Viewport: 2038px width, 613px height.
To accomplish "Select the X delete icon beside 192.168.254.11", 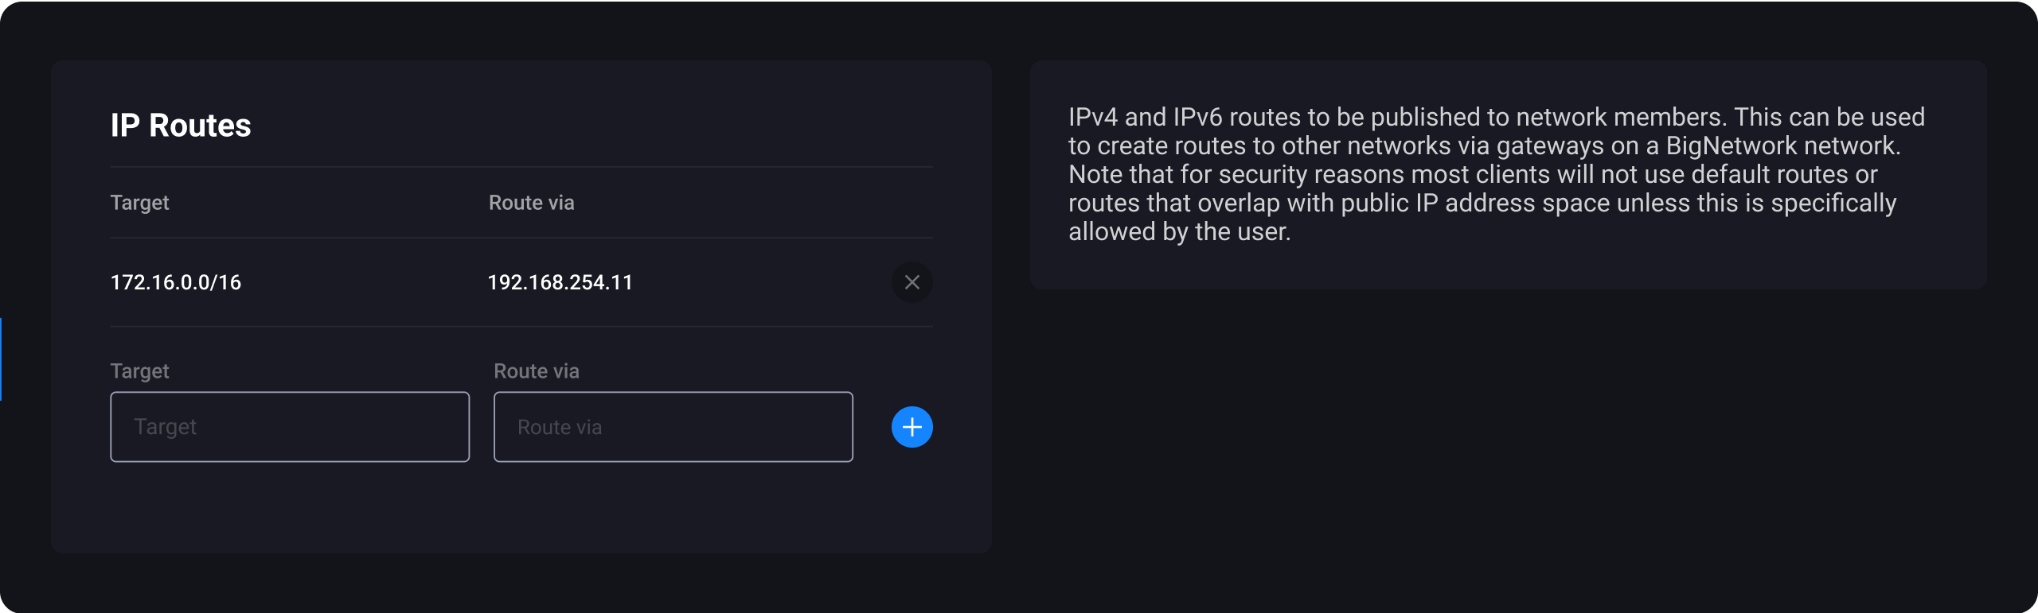I will click(912, 282).
